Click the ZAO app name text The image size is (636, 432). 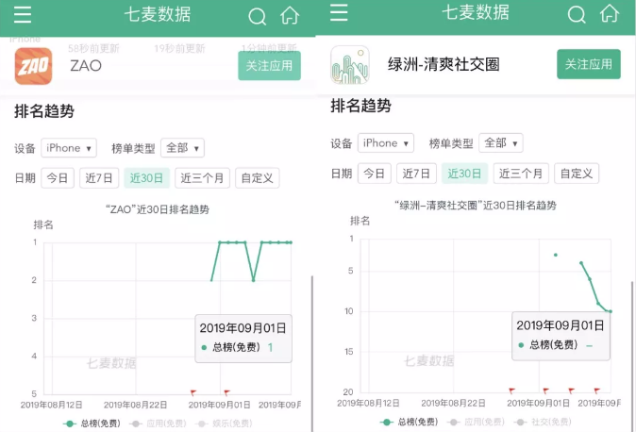[x=86, y=65]
